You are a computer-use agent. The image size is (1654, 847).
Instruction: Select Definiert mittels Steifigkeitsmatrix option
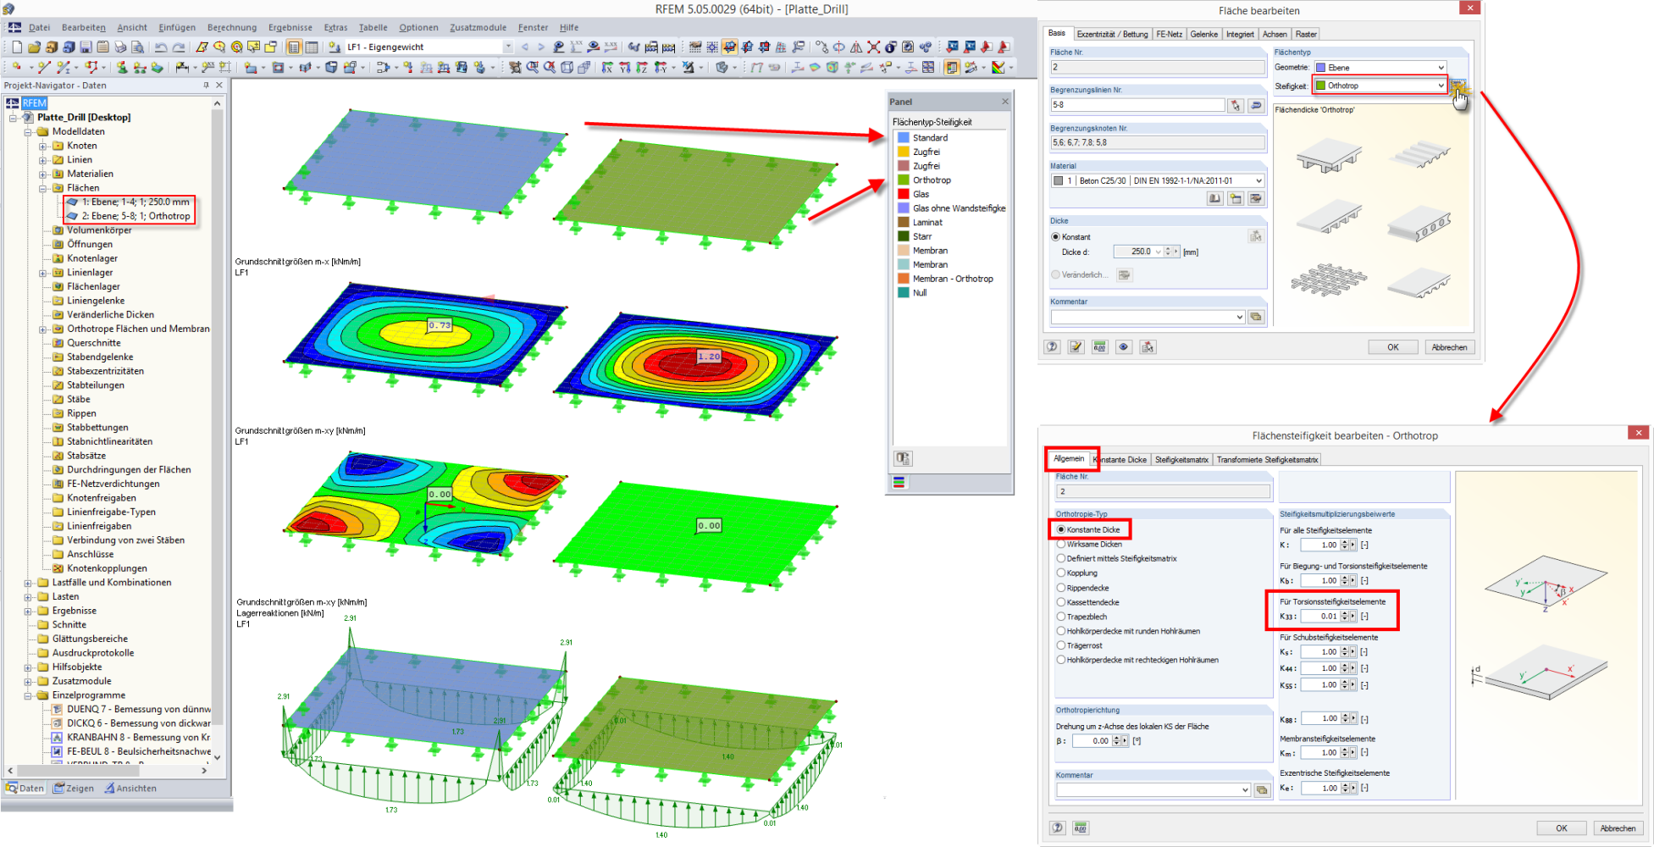tap(1060, 558)
